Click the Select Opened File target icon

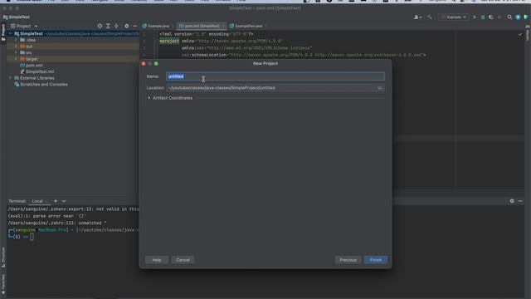[100, 26]
